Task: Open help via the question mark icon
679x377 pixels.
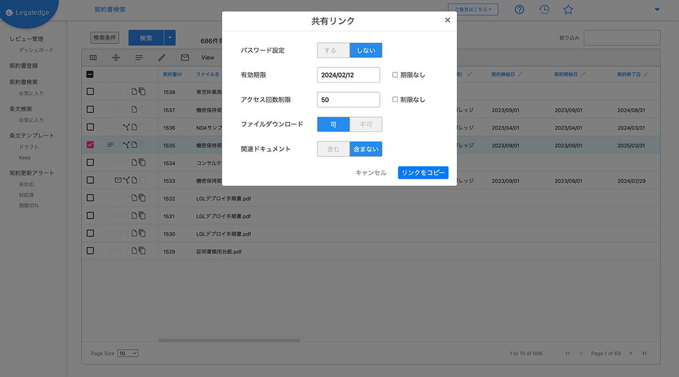Action: point(519,10)
